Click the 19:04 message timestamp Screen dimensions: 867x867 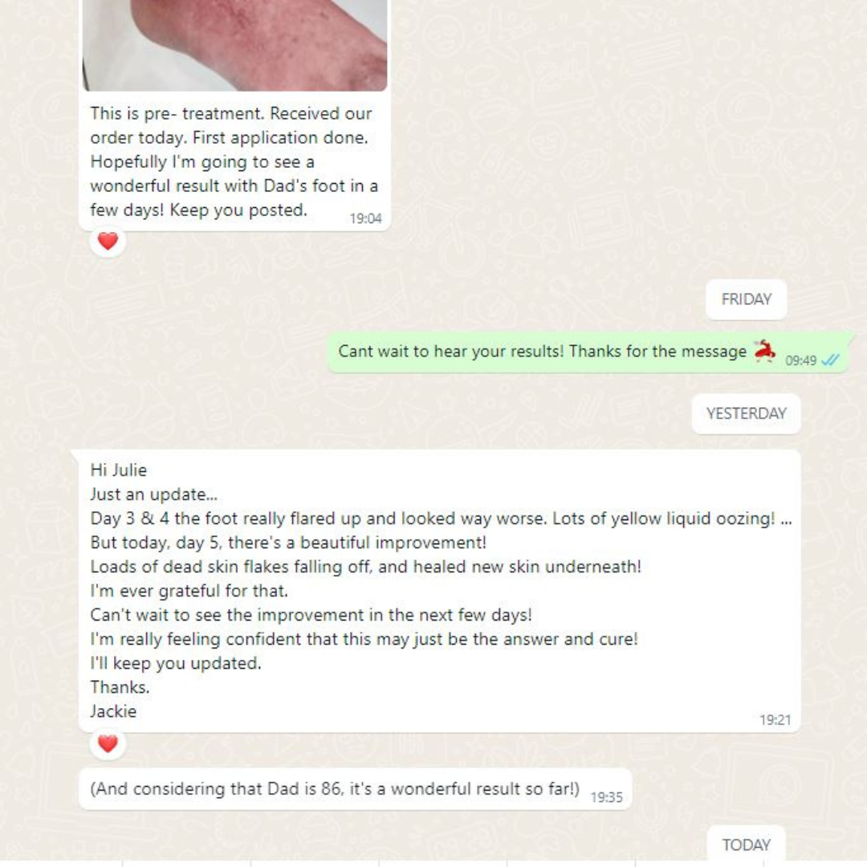pyautogui.click(x=365, y=218)
